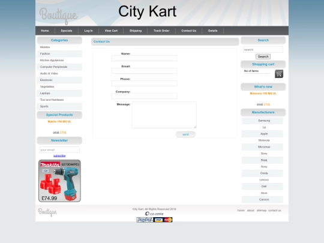The image size is (324, 243).
Task: Open Contact Us in navigation bar
Action: (188, 31)
